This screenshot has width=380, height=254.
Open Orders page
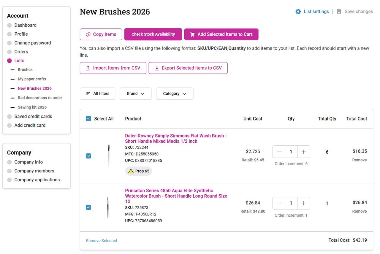pyautogui.click(x=21, y=52)
